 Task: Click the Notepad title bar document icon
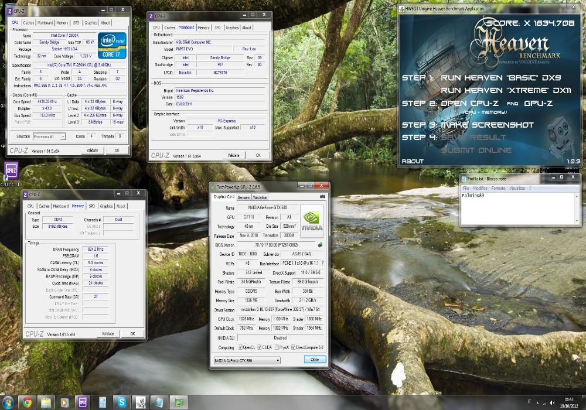(x=464, y=179)
